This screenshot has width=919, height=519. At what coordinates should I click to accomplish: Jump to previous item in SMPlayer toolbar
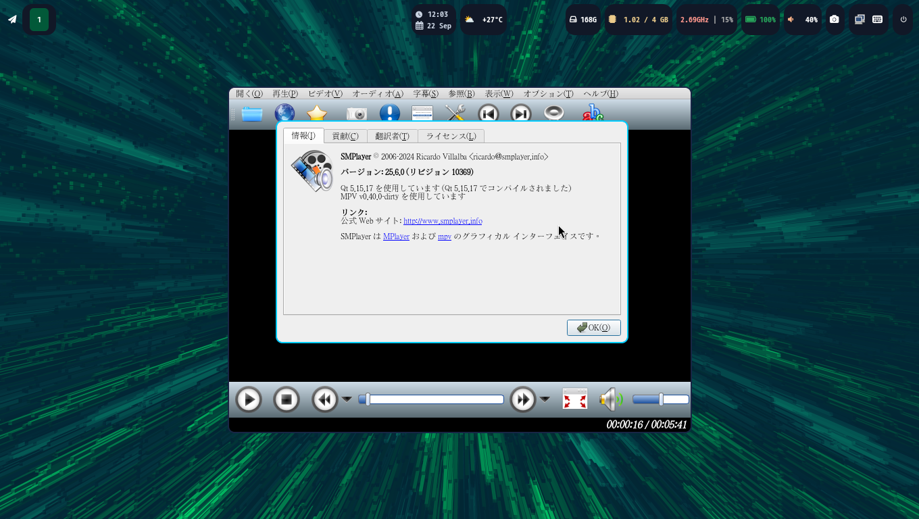coord(489,114)
